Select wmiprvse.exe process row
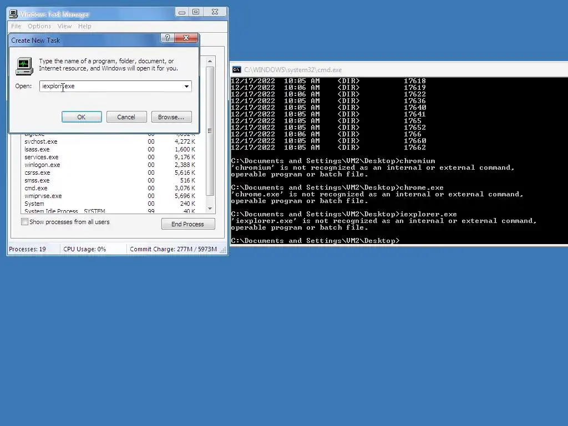The width and height of the screenshot is (568, 426). [x=110, y=196]
